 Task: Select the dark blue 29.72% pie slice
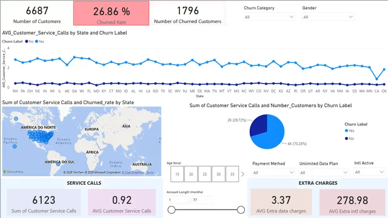tap(259, 125)
